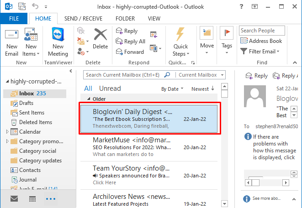Forward the selected email from ribbon
The width and height of the screenshot is (302, 208).
click(130, 52)
